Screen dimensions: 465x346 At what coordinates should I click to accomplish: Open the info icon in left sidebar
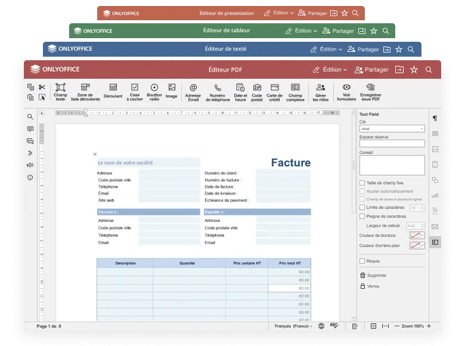point(30,177)
